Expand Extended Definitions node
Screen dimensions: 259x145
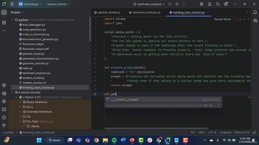click(x=20, y=112)
